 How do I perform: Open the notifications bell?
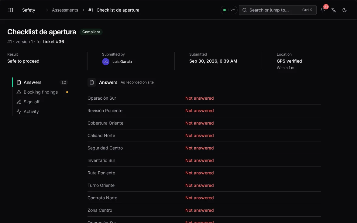point(323,10)
